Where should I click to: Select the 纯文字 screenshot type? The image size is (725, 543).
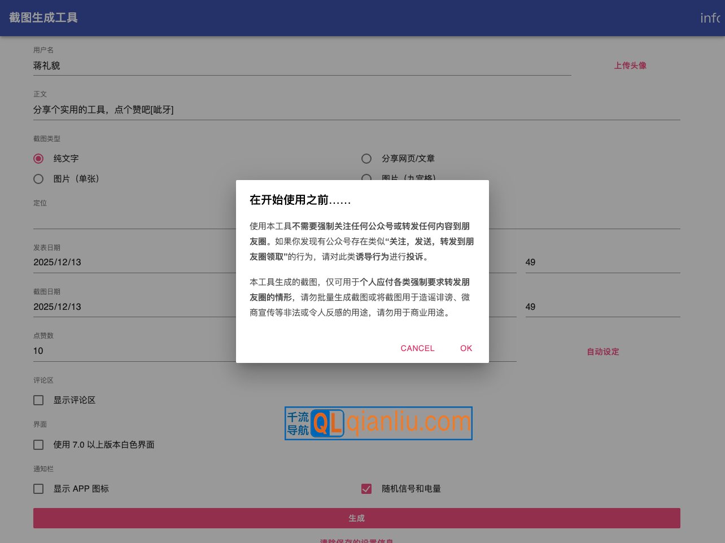38,159
